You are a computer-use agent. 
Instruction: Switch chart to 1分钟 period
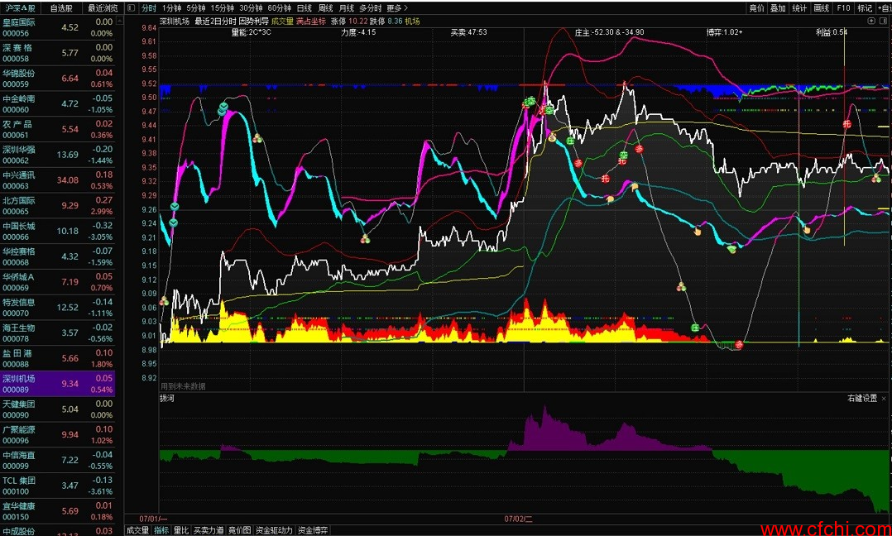171,8
